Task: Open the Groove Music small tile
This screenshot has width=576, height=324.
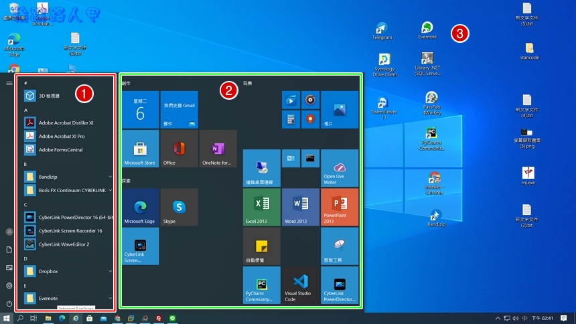Action: click(x=310, y=100)
